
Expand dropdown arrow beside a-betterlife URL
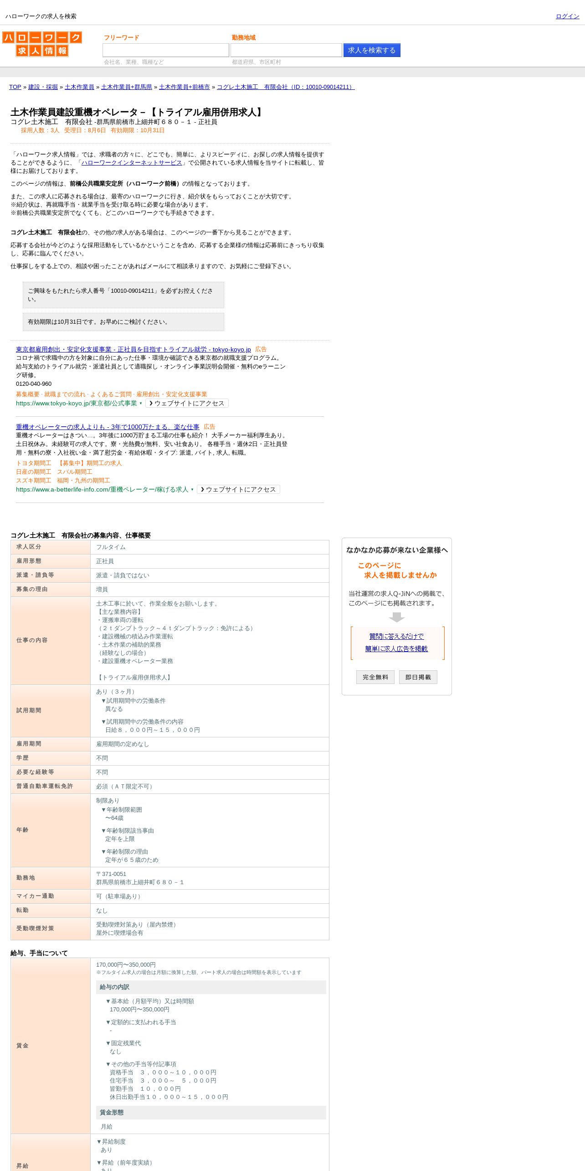[x=192, y=489]
